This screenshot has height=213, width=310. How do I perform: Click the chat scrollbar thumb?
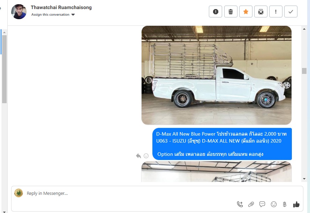[x=304, y=71]
